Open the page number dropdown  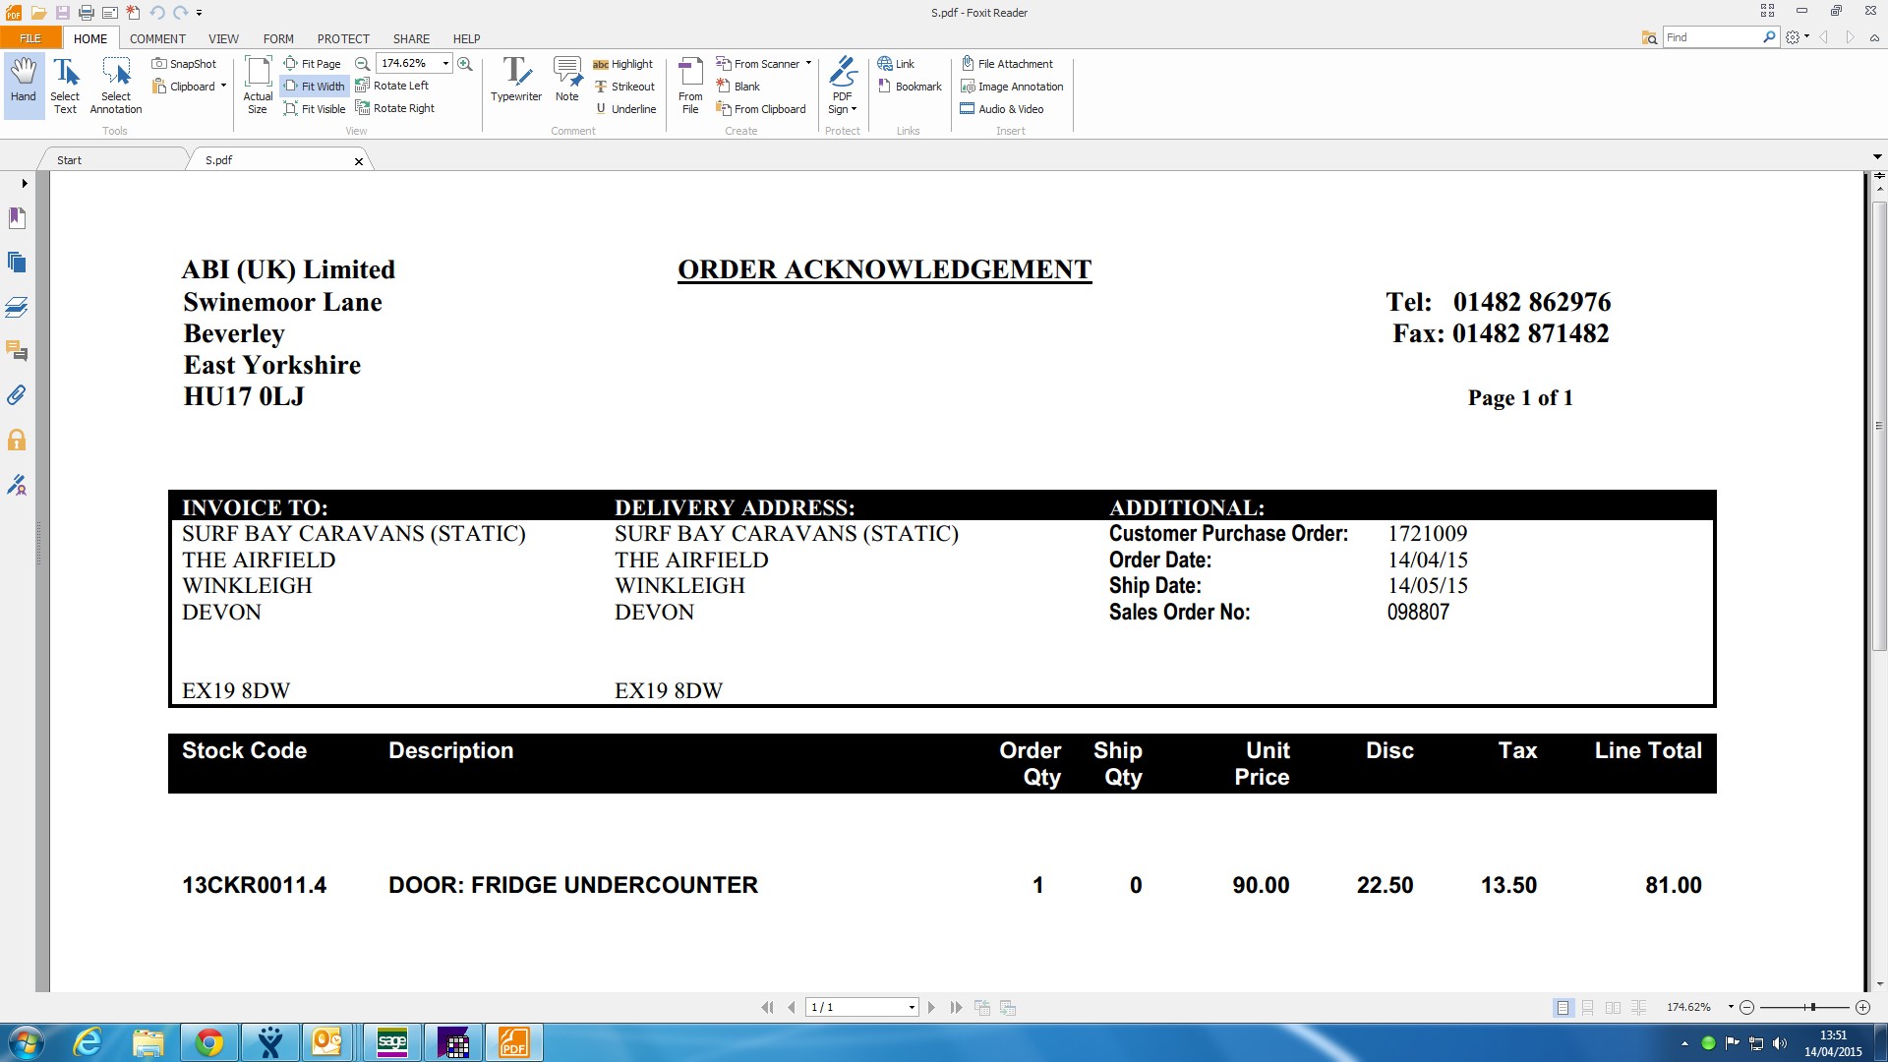(912, 1008)
